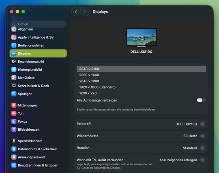Screen dimensions: 219x173
Task: Click the green fullscreen window button
Action: [x=24, y=12]
